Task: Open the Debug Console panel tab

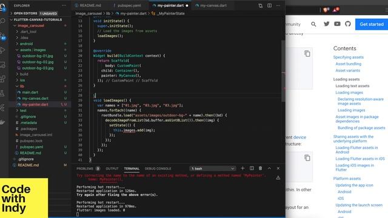Action: coord(158,168)
